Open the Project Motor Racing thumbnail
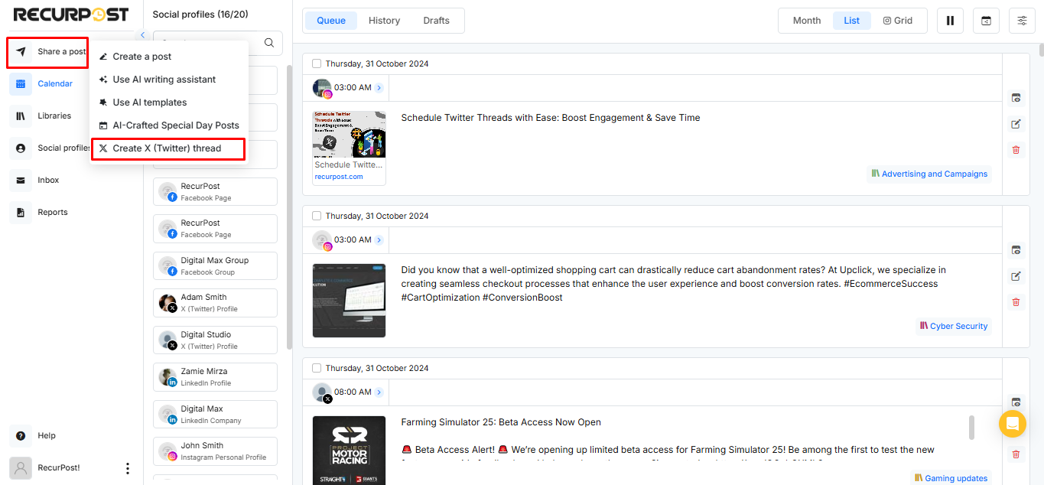The height and width of the screenshot is (485, 1044). tap(349, 450)
